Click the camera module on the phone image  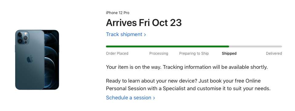pyautogui.click(x=23, y=38)
